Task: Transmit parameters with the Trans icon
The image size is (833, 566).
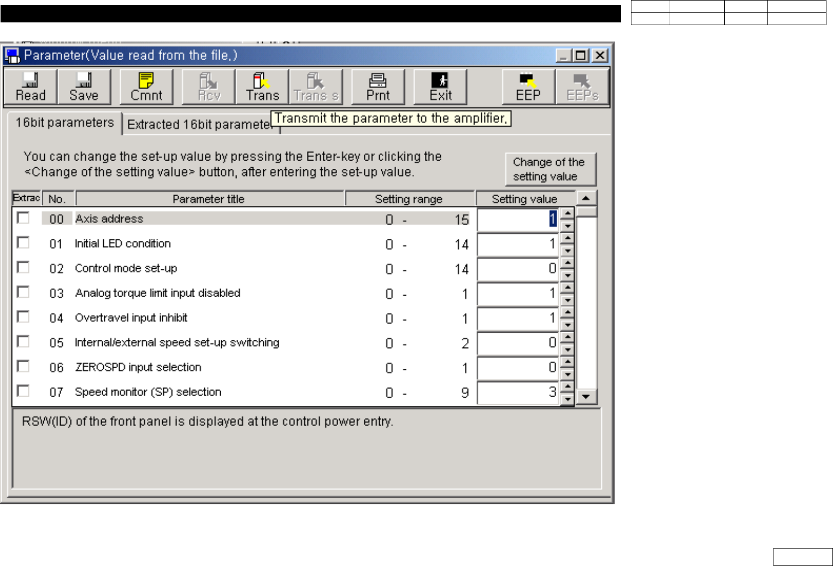Action: 262,86
